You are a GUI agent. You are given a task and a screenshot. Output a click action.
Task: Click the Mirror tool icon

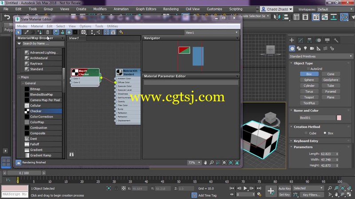pos(276,17)
